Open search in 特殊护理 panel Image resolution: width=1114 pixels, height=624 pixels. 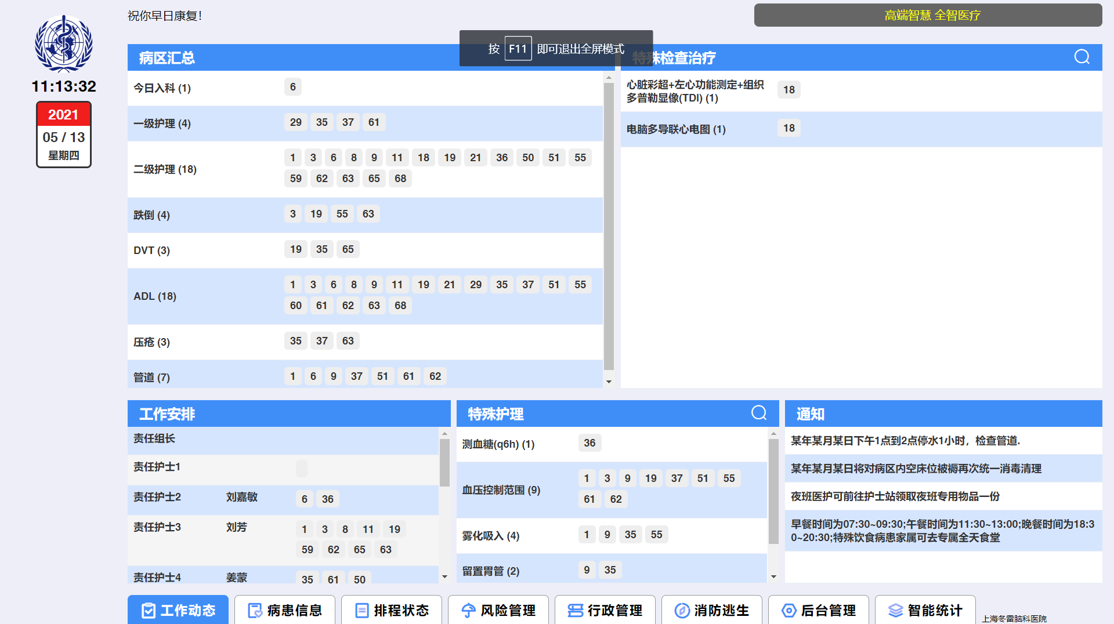click(x=759, y=413)
